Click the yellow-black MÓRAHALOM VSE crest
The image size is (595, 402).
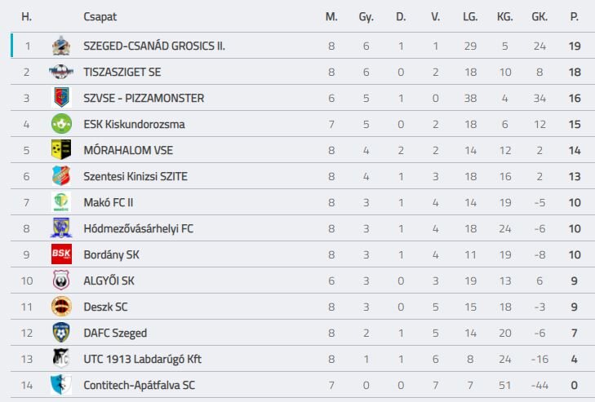(x=61, y=150)
